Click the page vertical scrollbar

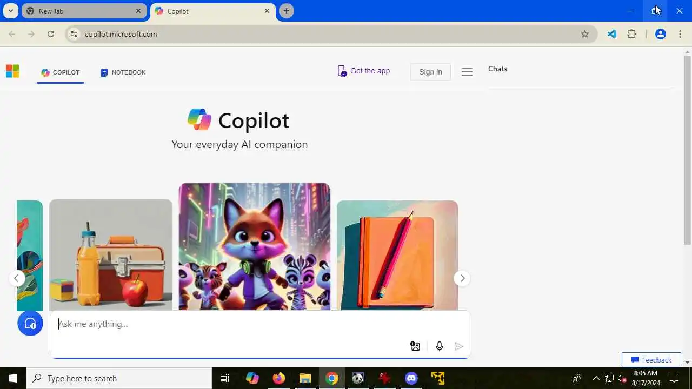pyautogui.click(x=687, y=151)
